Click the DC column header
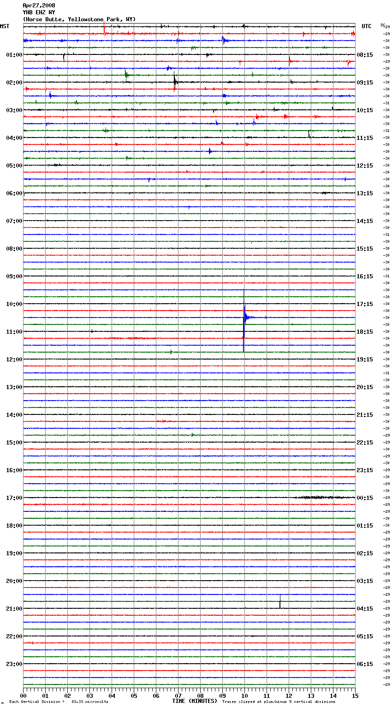Viewport: 392px width, 708px height. click(x=383, y=25)
